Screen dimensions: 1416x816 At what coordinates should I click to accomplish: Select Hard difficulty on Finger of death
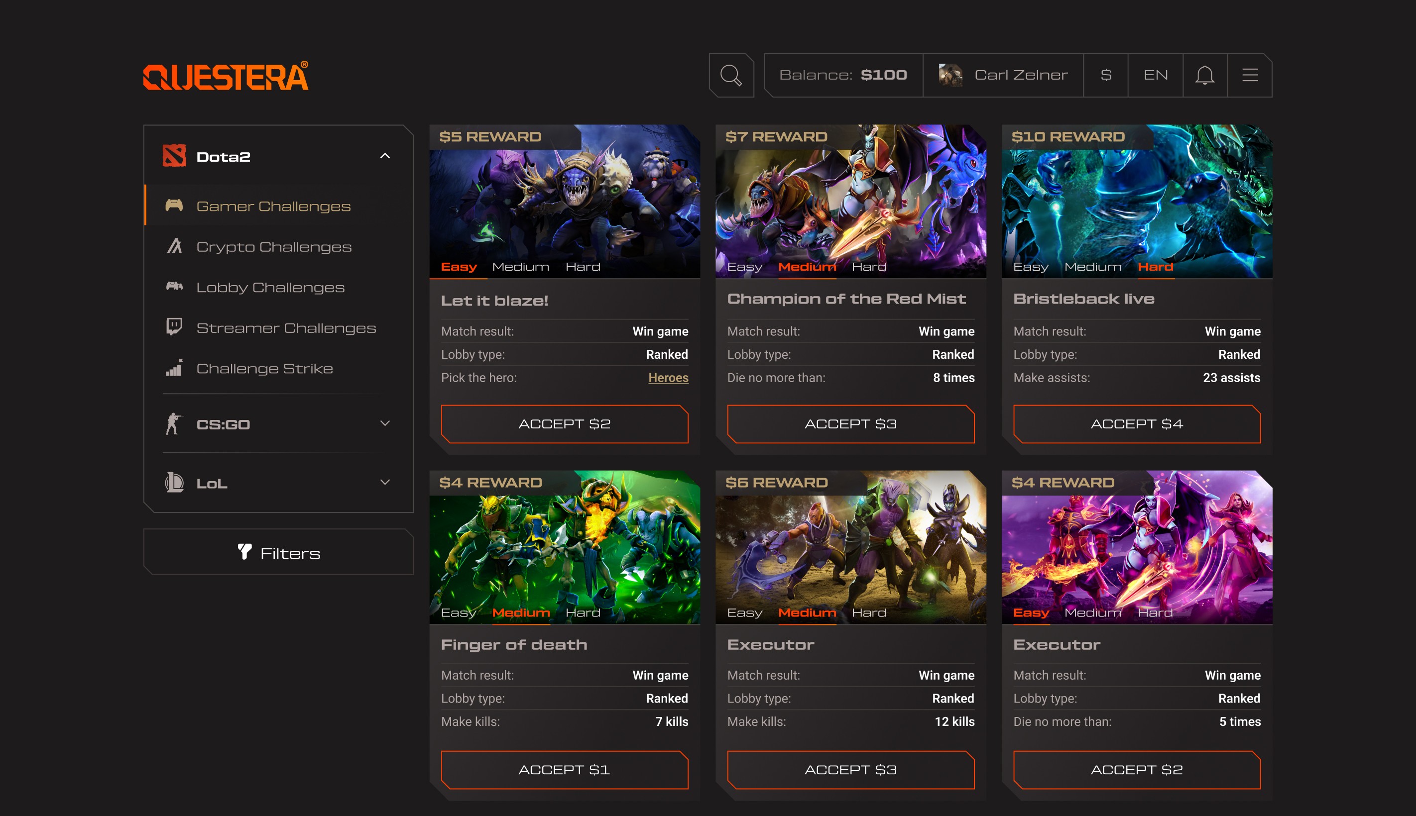pyautogui.click(x=583, y=612)
